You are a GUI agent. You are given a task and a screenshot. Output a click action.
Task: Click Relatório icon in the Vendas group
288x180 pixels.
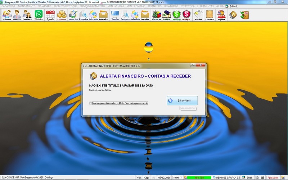135,15
